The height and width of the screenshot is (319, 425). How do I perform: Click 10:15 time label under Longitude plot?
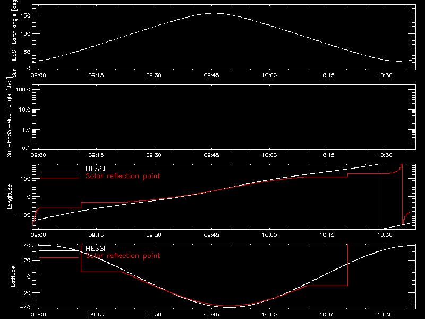pyautogui.click(x=327, y=234)
